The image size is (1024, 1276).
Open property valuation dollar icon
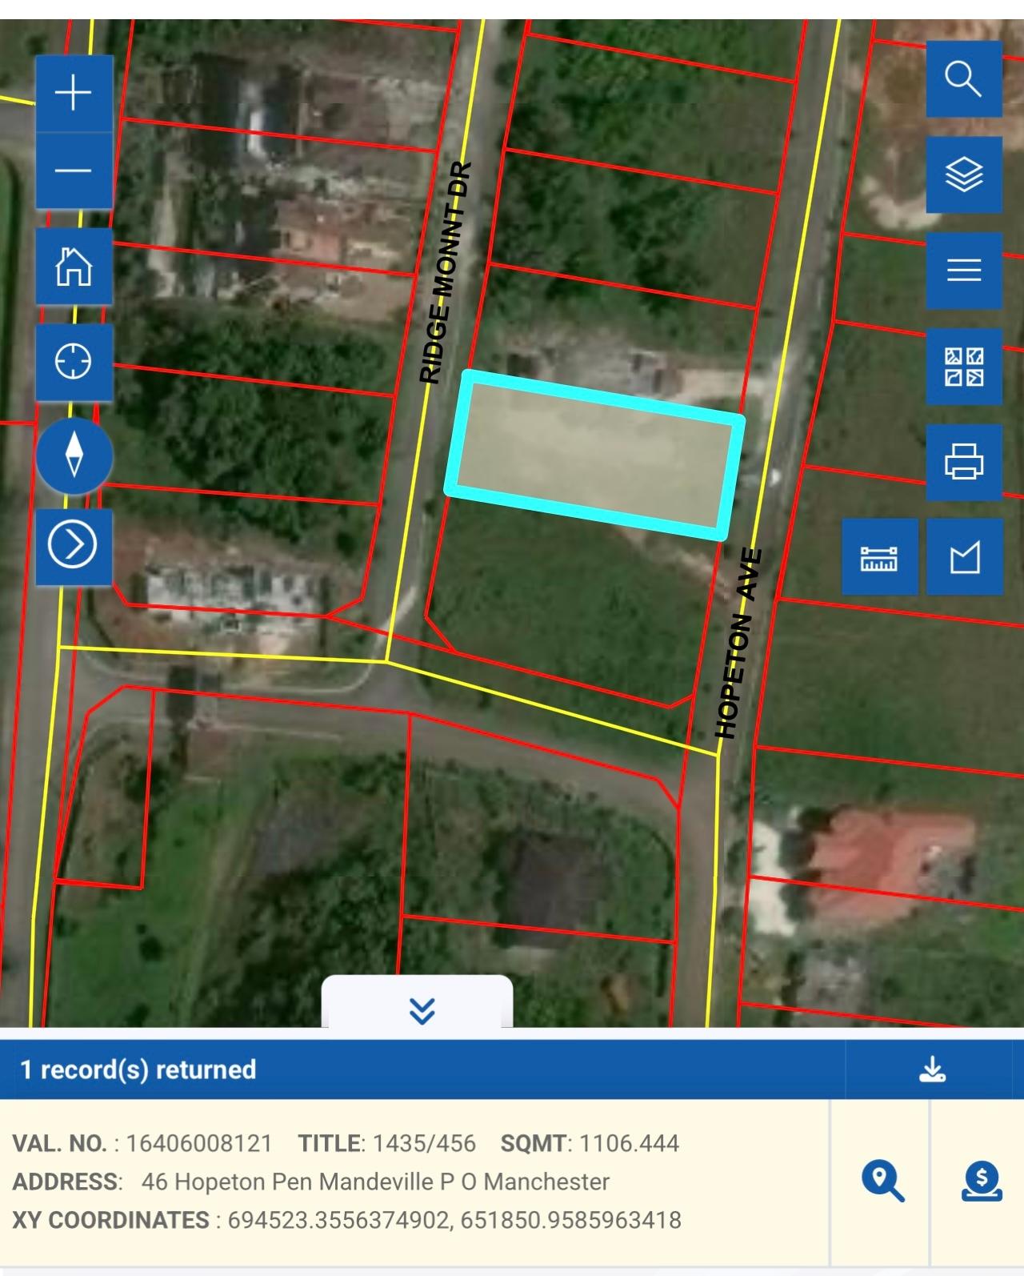[981, 1182]
